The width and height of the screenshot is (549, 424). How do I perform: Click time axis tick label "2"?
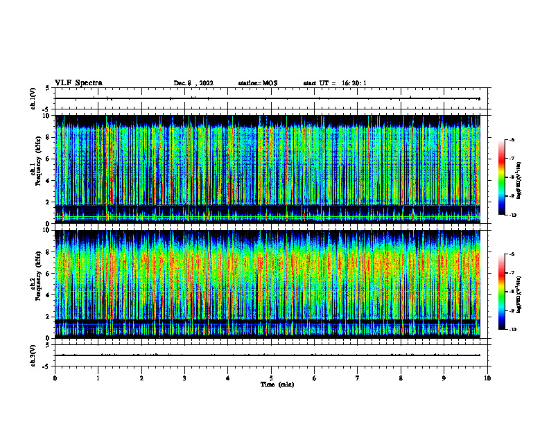[x=141, y=378]
